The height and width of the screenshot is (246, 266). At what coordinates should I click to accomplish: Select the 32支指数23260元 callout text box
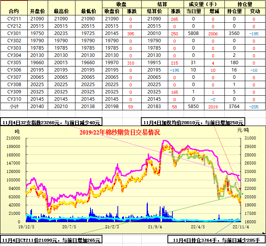[51, 122]
